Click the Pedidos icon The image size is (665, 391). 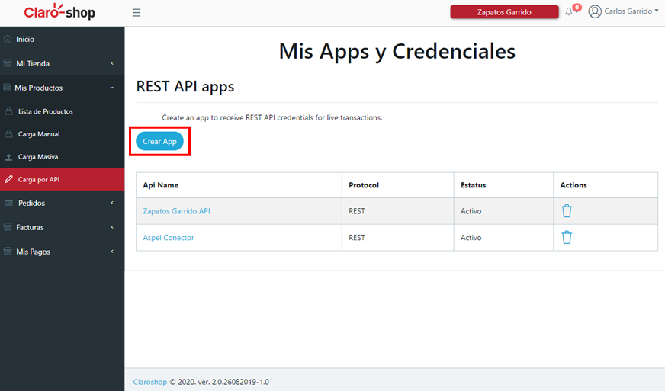[x=8, y=203]
